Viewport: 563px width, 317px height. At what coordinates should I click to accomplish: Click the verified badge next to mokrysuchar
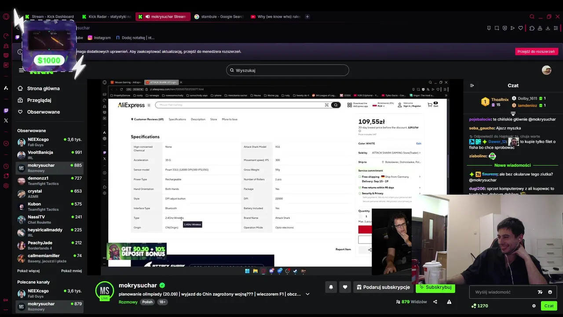tap(162, 285)
